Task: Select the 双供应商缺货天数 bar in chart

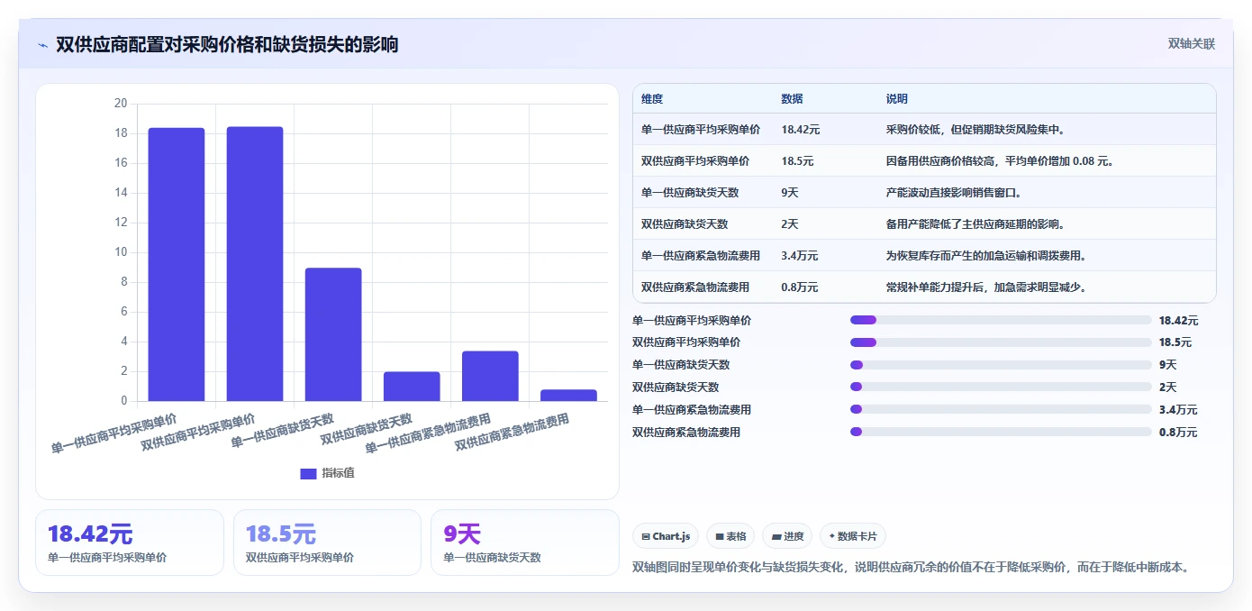Action: [x=412, y=386]
